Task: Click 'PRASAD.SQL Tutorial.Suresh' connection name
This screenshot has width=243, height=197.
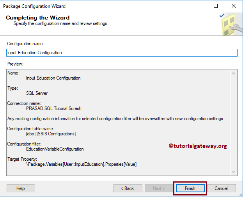Action: (53, 108)
